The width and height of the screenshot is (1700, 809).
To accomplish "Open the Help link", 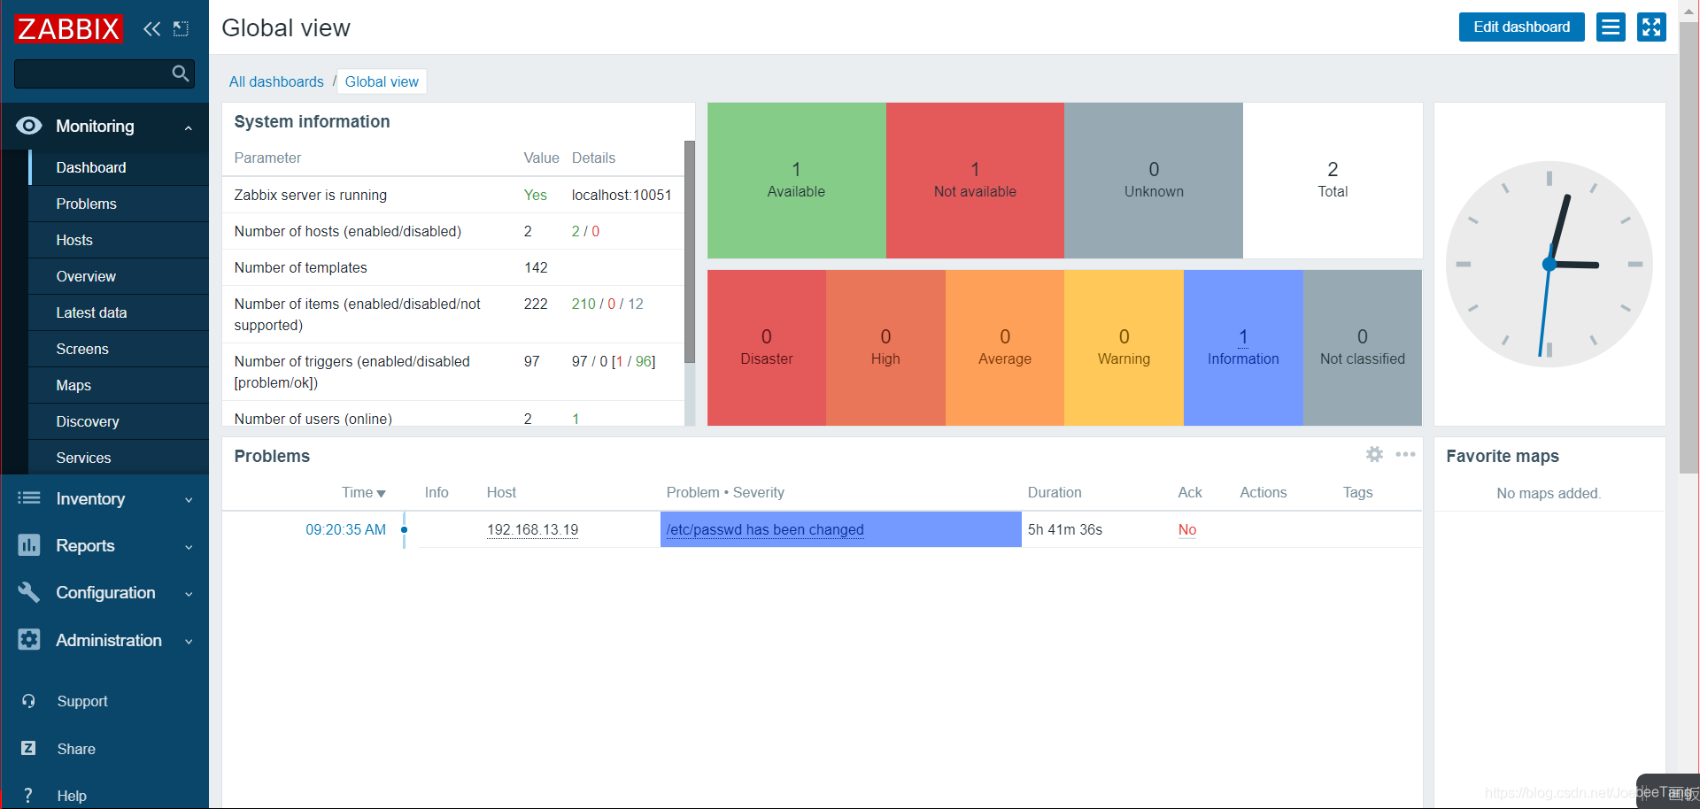I will (x=72, y=796).
